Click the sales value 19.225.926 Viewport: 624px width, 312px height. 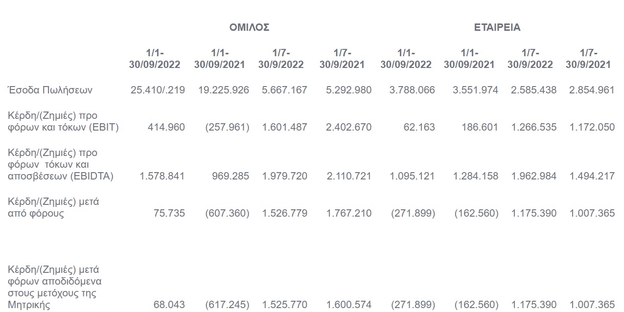click(x=224, y=90)
